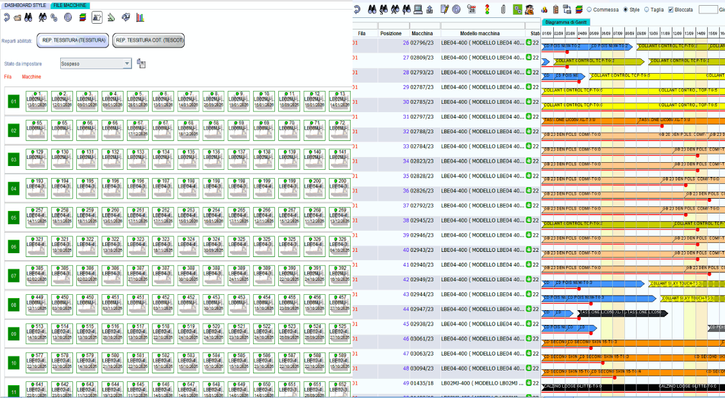Viewport: 725px width, 398px height.
Task: Click black CALZINO LOOSE GLITTER Gantt bar
Action: [x=633, y=387]
